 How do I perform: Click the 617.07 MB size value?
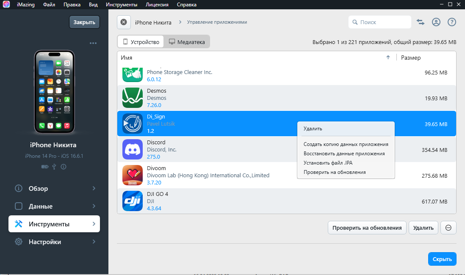(x=435, y=201)
